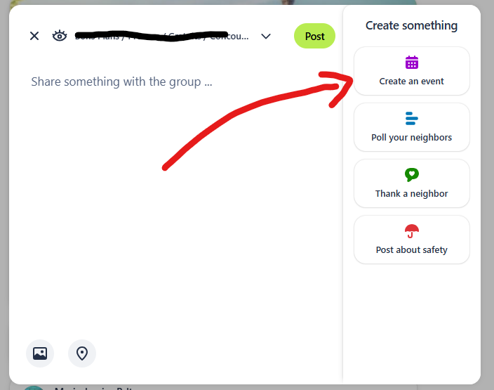Click the Create something heading
The image size is (494, 390).
(411, 25)
